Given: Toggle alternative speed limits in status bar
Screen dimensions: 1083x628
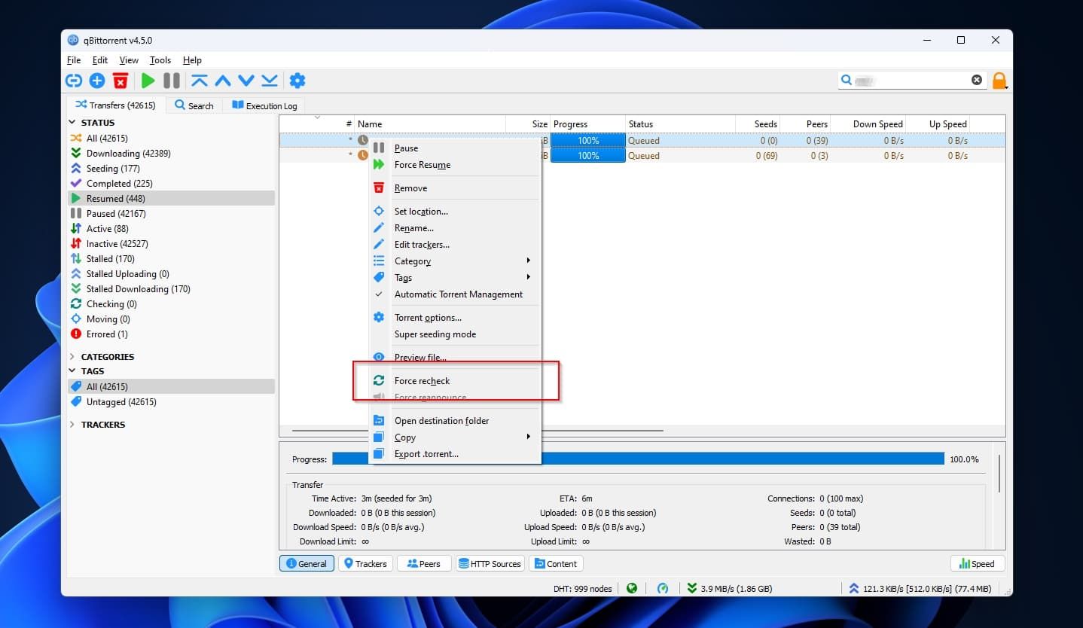Looking at the screenshot, I should [x=664, y=588].
